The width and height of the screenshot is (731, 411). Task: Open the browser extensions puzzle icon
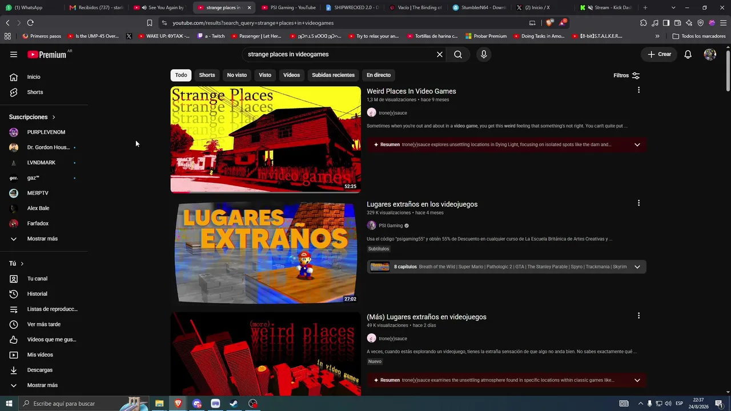tap(644, 23)
